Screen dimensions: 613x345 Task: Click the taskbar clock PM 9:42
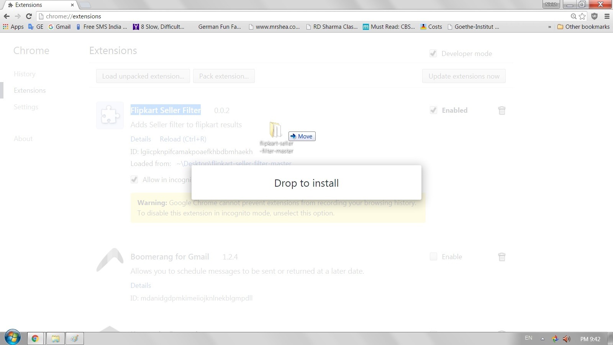590,339
